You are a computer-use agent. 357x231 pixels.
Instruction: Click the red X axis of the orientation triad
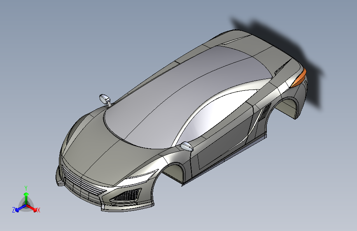tap(32, 208)
